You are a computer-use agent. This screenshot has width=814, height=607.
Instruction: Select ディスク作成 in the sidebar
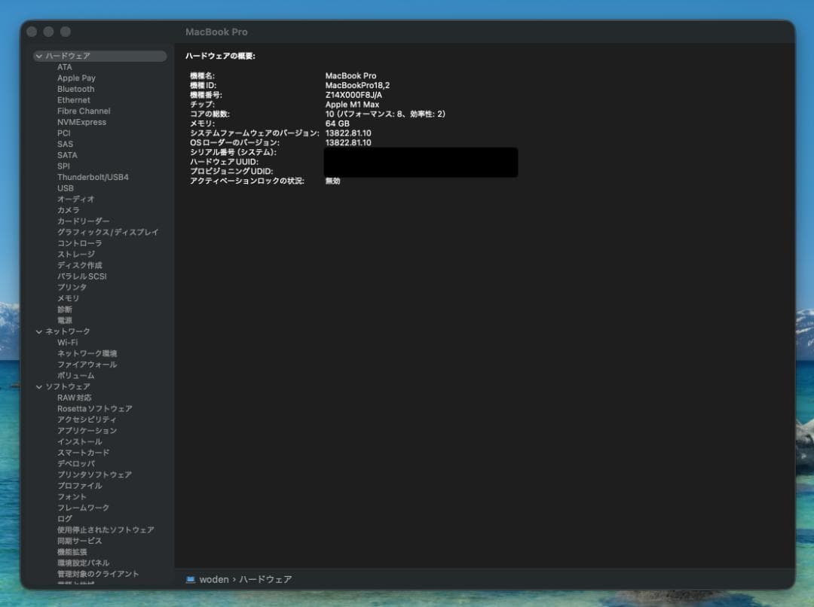(x=80, y=265)
